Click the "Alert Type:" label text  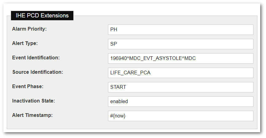(x=25, y=43)
